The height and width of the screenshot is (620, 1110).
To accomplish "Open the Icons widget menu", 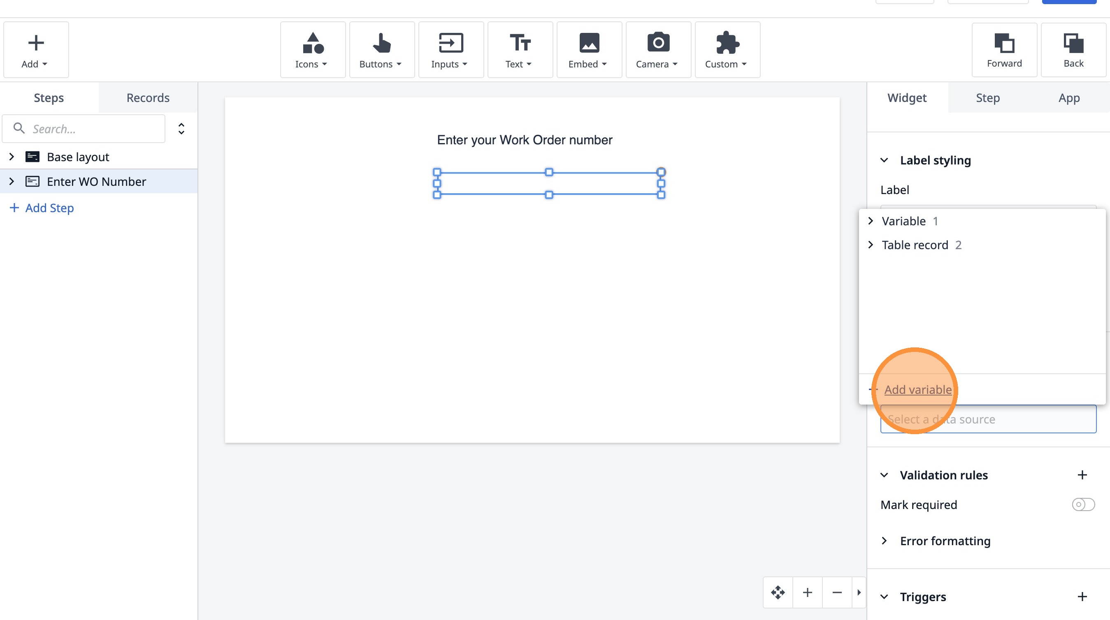I will click(312, 50).
